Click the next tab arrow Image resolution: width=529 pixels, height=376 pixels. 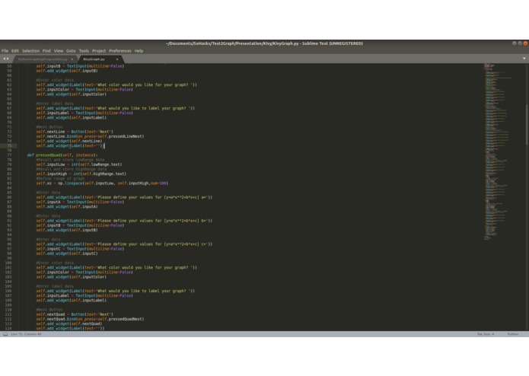point(8,59)
